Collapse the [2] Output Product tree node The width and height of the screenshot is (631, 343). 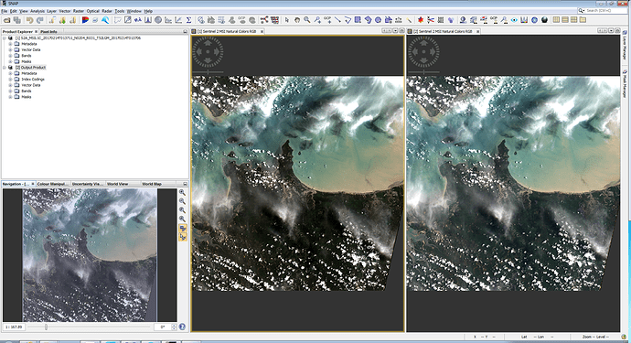click(5, 68)
